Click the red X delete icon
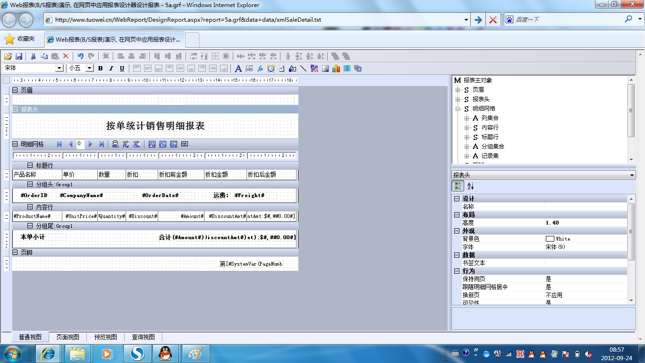The image size is (645, 363). click(x=66, y=56)
